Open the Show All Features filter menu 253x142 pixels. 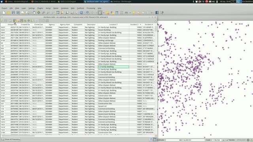11,139
